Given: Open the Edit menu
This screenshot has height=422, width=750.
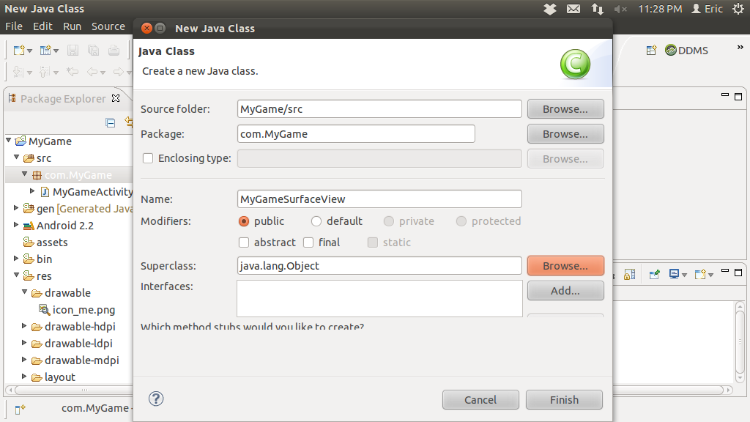Looking at the screenshot, I should pos(42,26).
